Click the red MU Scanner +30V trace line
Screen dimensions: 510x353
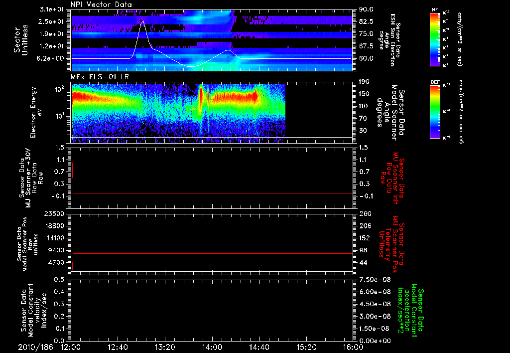212,193
